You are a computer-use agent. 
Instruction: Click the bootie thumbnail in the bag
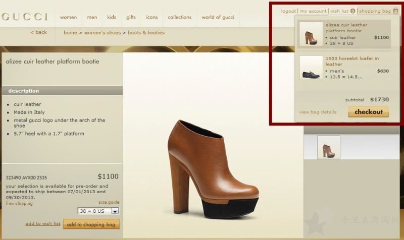(311, 34)
